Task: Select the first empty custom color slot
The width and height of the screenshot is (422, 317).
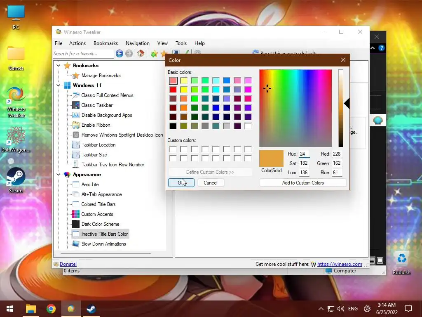Action: tap(173, 149)
